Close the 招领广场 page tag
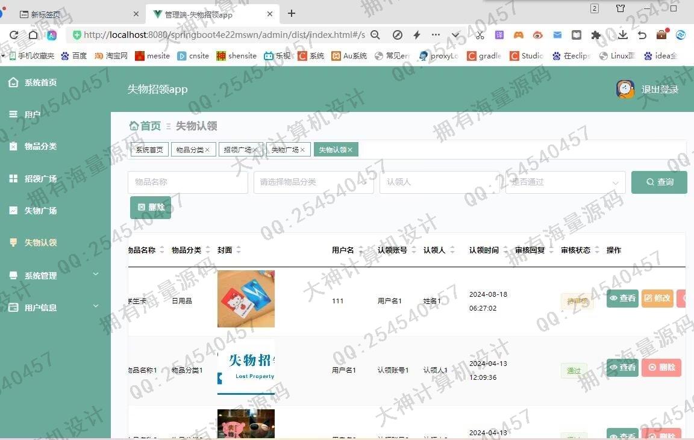Viewport: 694px width, 440px height. click(x=255, y=150)
